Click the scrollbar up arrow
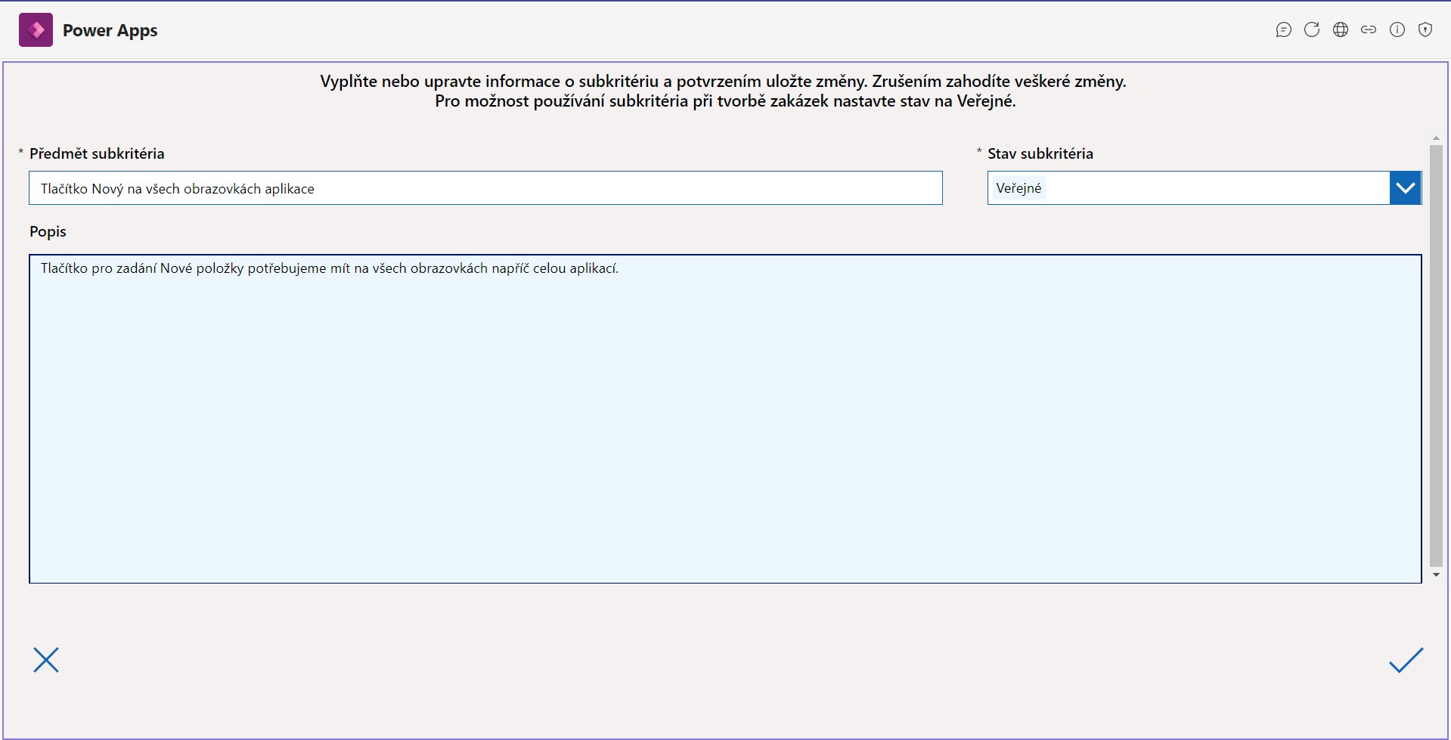The width and height of the screenshot is (1451, 740). pos(1436,138)
